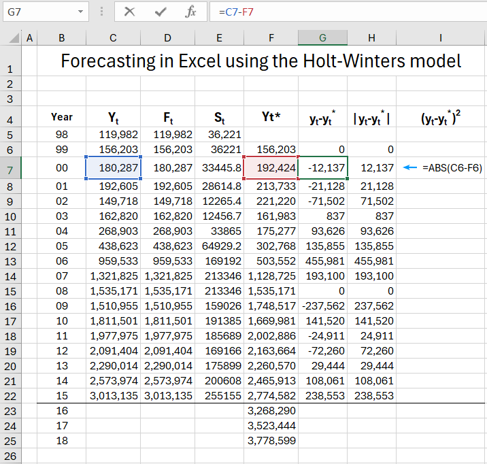
Task: Click forecast cell showing 3,778,599
Action: click(271, 440)
